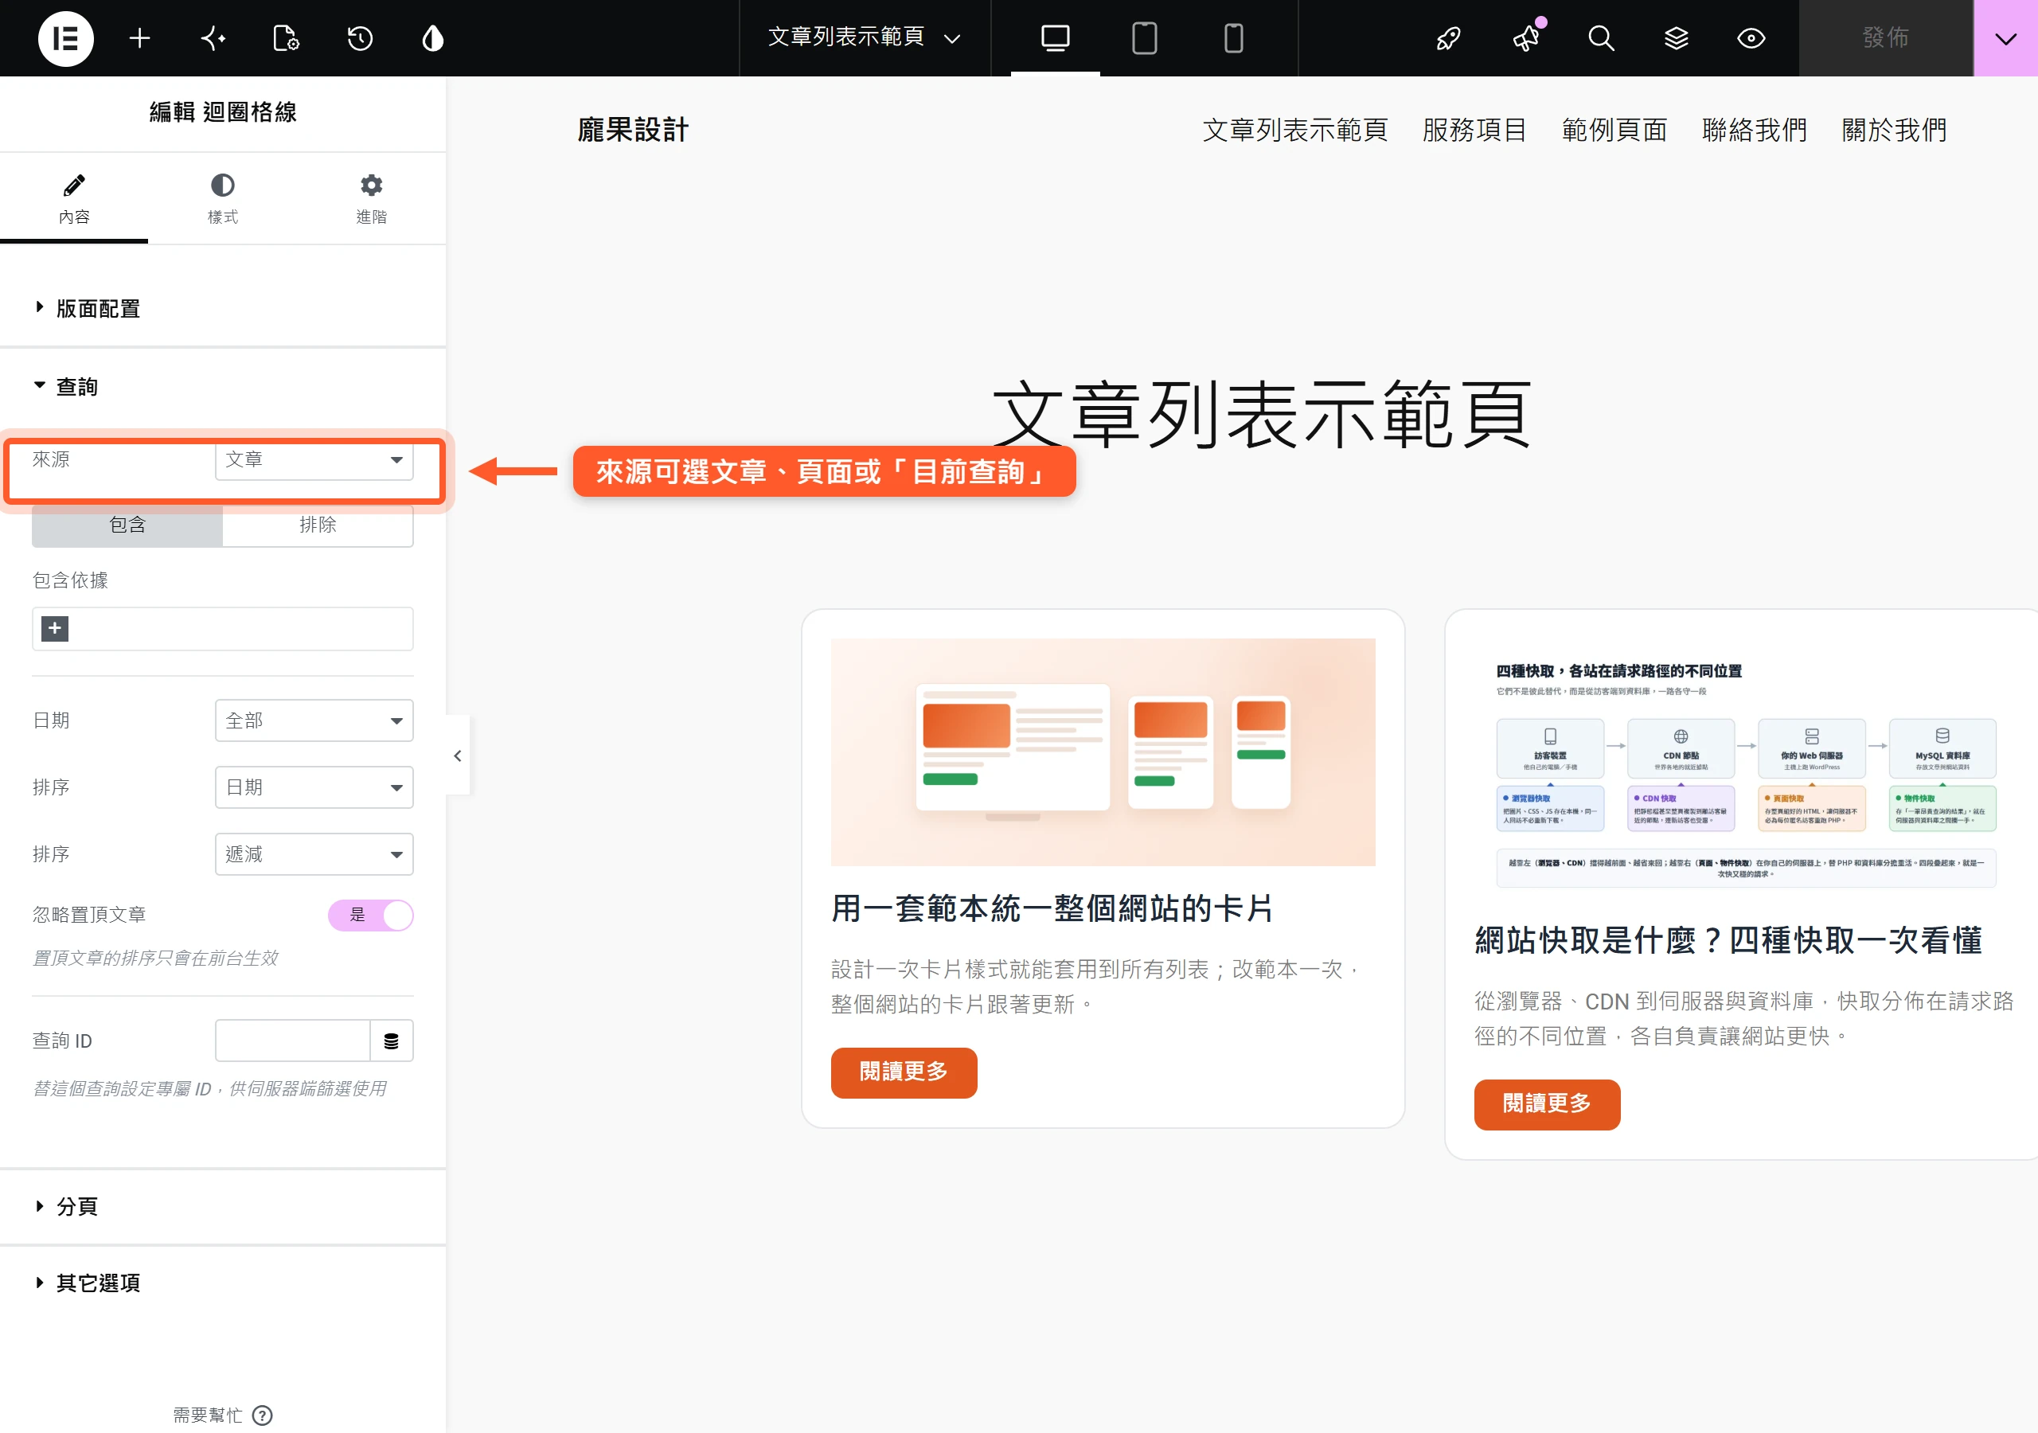Viewport: 2038px width, 1433px height.
Task: Click 閱讀更多 on the card template post
Action: tap(904, 1072)
